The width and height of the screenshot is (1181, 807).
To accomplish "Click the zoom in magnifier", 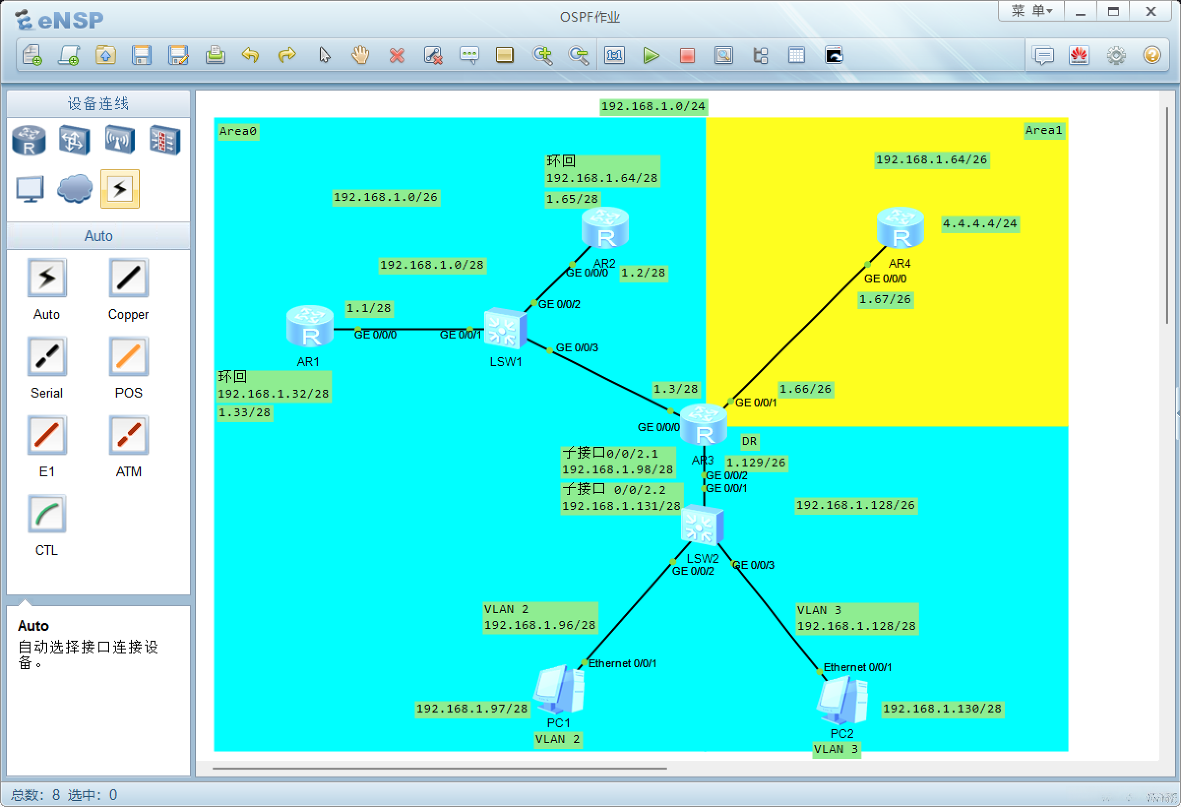I will 542,56.
